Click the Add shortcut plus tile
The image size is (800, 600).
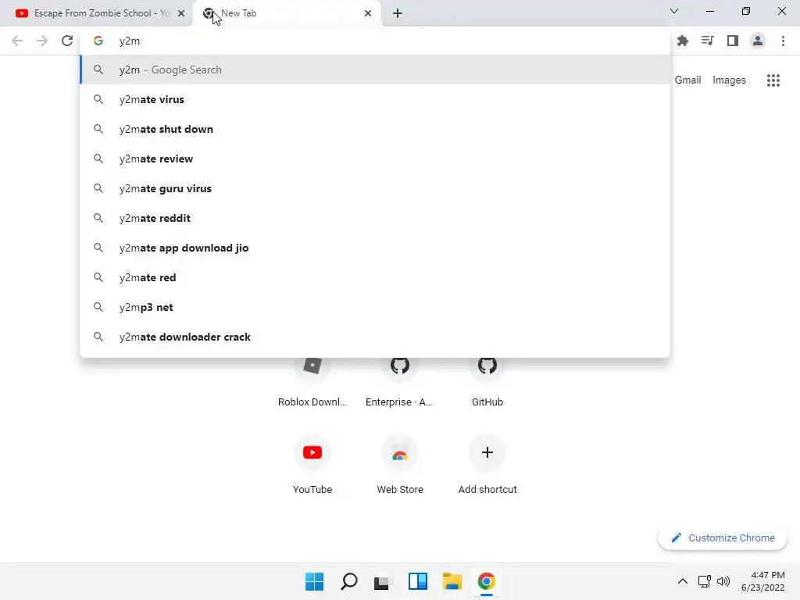coord(487,464)
